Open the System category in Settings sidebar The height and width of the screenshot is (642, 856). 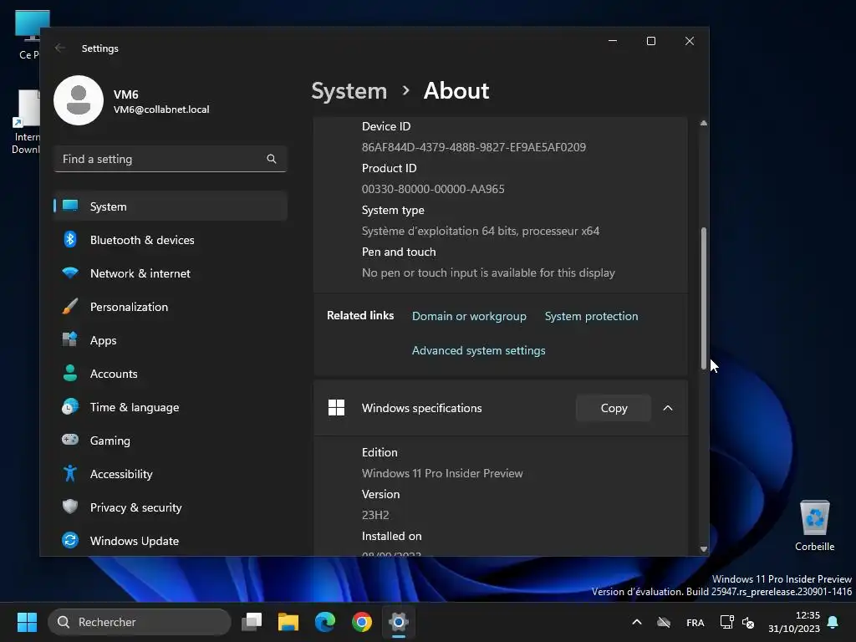171,206
